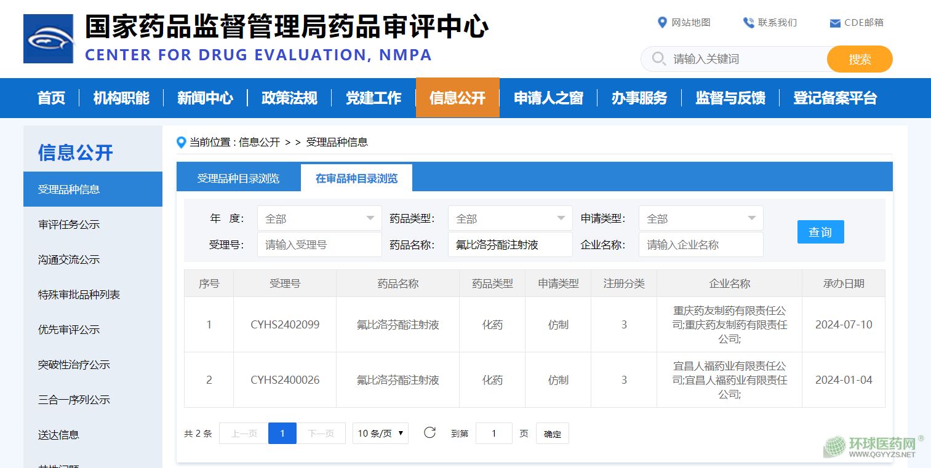
Task: Open the 药品类型 drug type dropdown
Action: click(510, 218)
